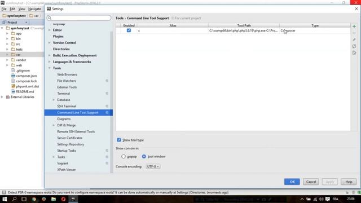Open the Edit menu
This screenshot has width=361, height=203.
click(x=12, y=9)
